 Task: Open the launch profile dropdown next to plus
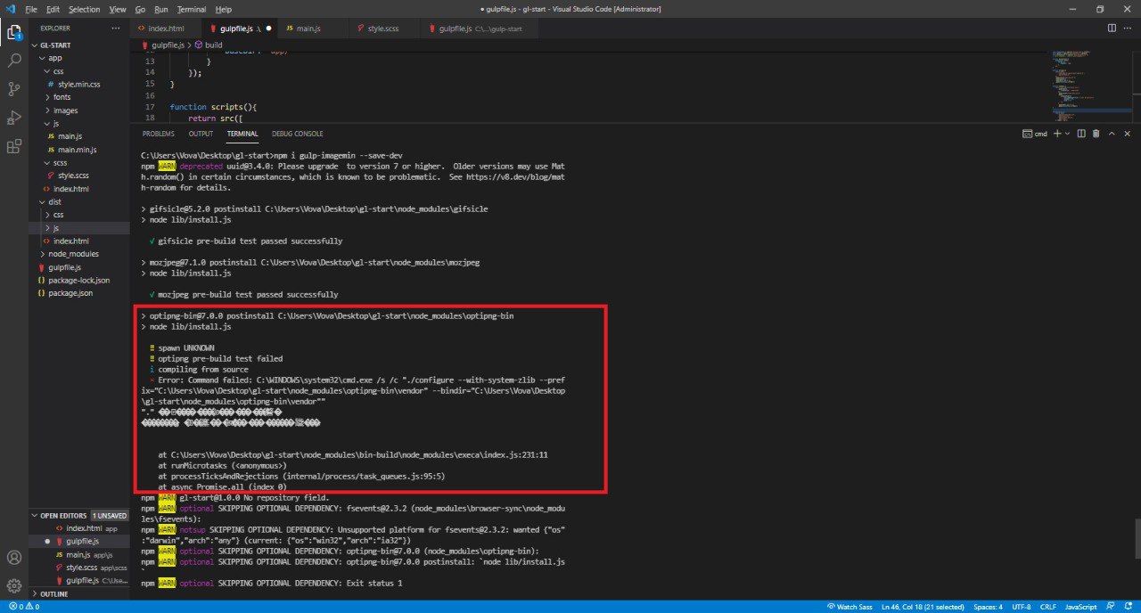coord(1067,134)
